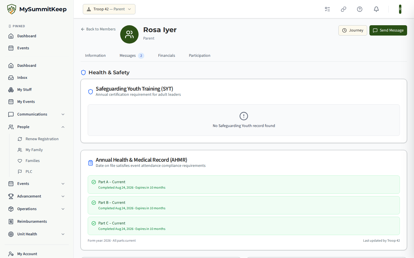Open My Events page
The height and width of the screenshot is (258, 414).
click(37, 101)
